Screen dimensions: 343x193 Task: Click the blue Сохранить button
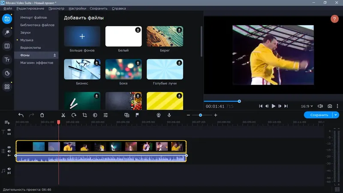pos(319,115)
